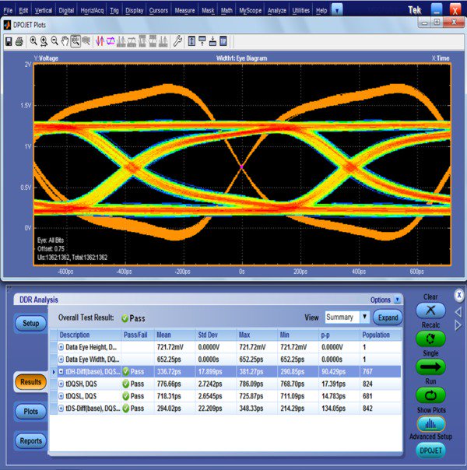467x470 pixels.
Task: Click the Show Plots histogram button
Action: pos(431,424)
